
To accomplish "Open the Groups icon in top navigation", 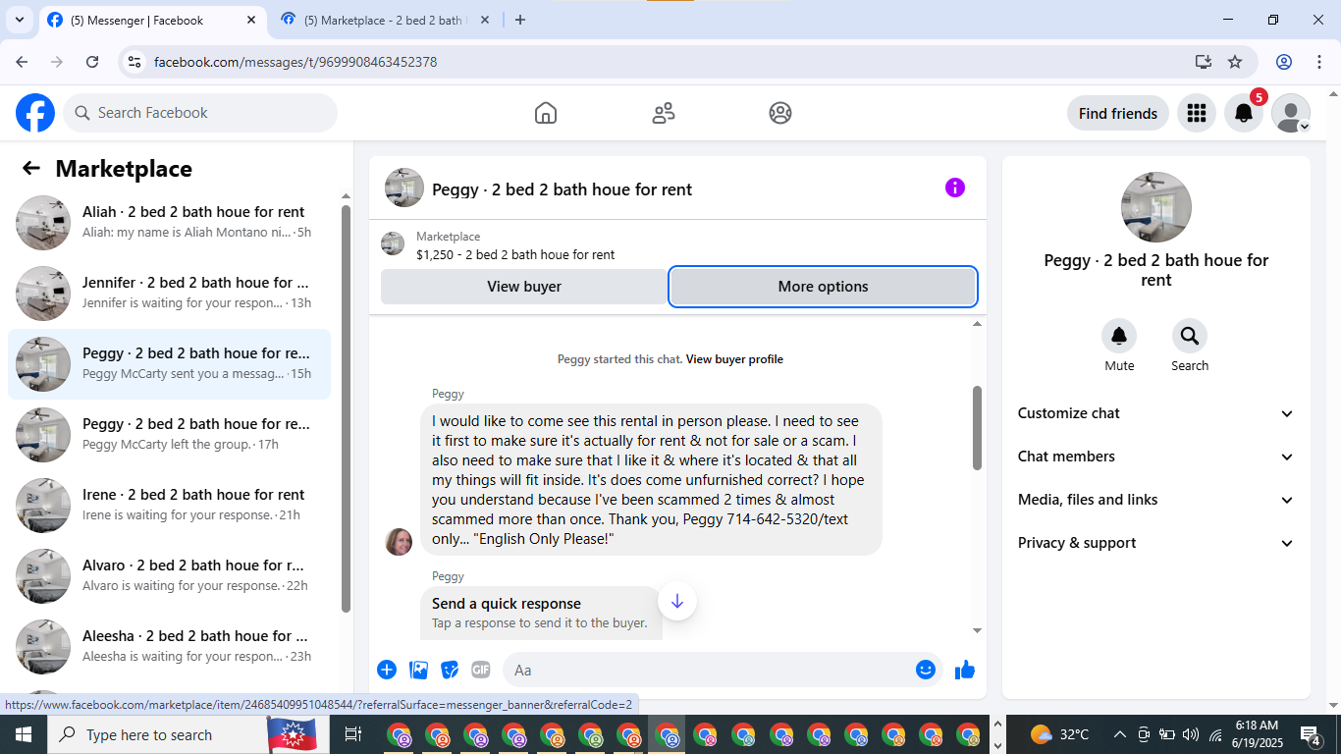I will point(780,113).
